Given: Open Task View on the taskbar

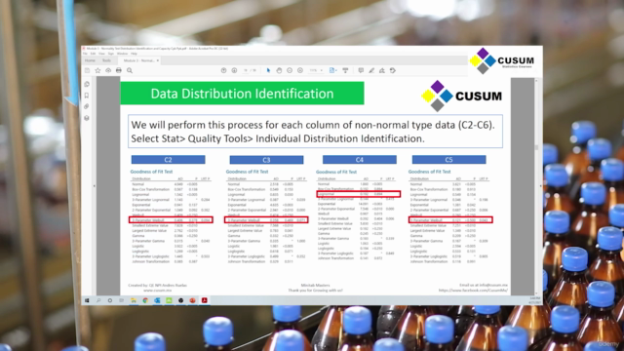Looking at the screenshot, I should pos(121,300).
